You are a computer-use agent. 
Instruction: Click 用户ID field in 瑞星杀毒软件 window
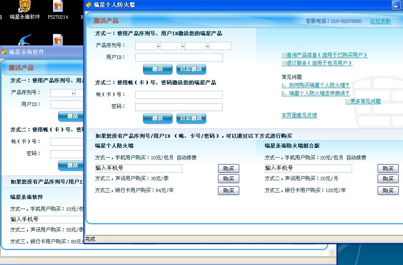(x=67, y=104)
